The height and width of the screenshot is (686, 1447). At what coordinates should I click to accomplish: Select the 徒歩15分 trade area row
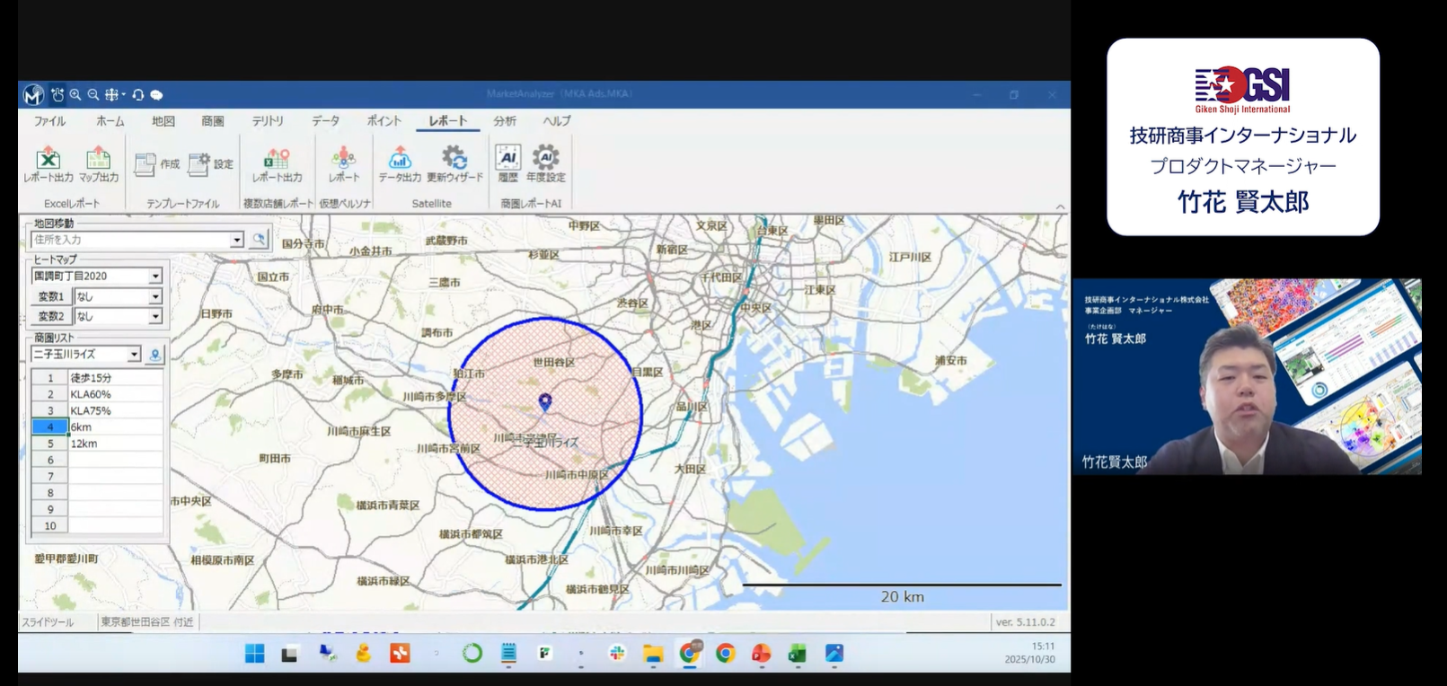(116, 378)
